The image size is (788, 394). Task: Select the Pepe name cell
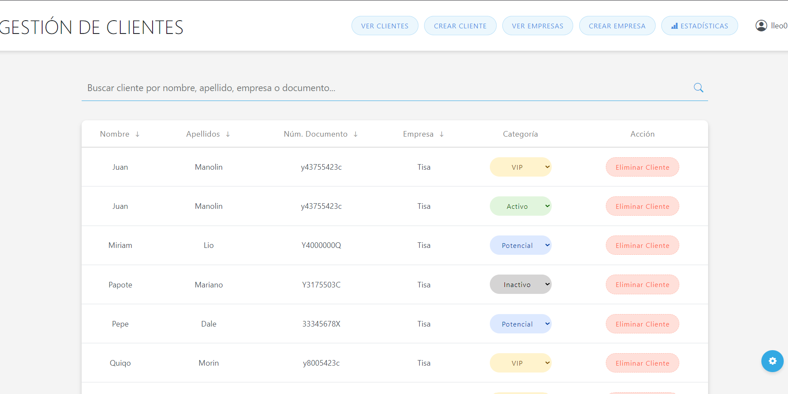tap(120, 324)
